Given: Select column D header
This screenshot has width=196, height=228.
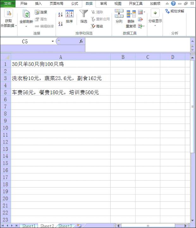Looking at the screenshot, I should click(173, 57).
